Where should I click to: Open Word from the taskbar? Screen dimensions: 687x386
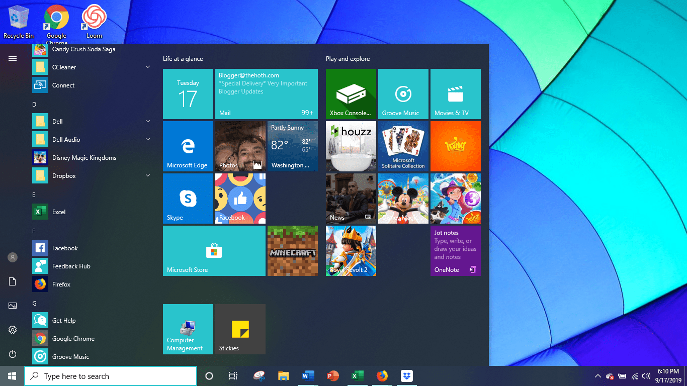pyautogui.click(x=308, y=376)
